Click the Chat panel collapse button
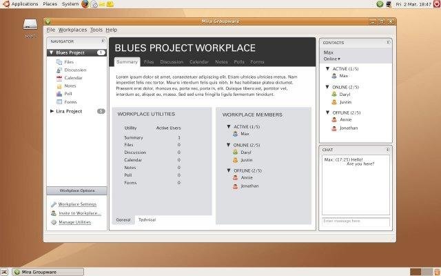This screenshot has height=276, width=441. point(387,150)
